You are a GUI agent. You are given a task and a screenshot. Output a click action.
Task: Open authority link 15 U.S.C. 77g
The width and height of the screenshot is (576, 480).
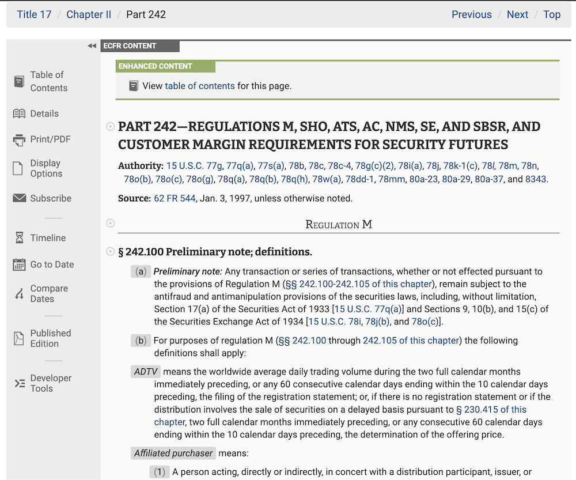(x=194, y=166)
